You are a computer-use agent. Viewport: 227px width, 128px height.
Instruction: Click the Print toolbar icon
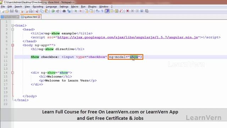pyautogui.click(x=31, y=11)
